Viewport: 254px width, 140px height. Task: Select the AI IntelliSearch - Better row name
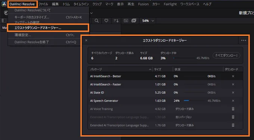106,76
